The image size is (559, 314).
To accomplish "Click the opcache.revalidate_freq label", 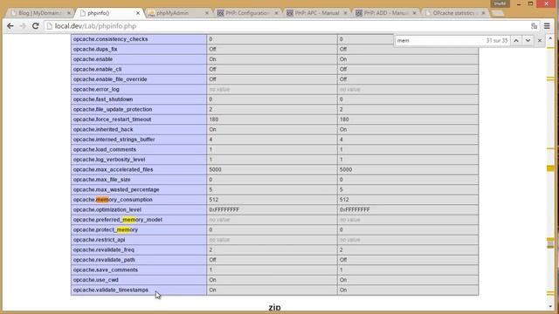I will point(104,250).
